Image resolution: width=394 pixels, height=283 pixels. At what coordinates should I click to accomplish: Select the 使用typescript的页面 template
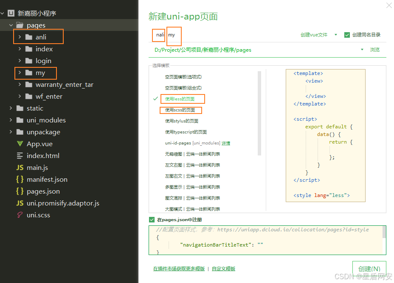186,132
